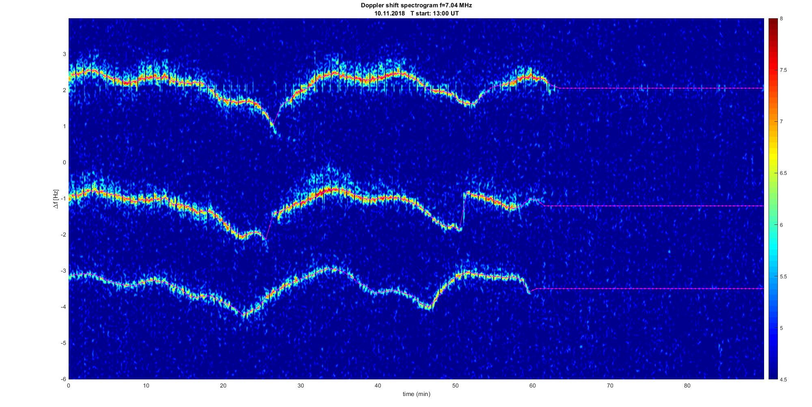Click the y-axis tick label '-6'
812x407 pixels.
pos(63,379)
